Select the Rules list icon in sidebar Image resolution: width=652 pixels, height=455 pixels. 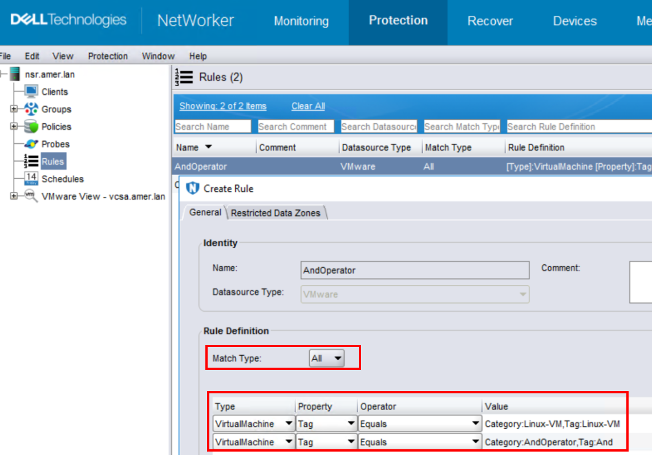tap(31, 162)
